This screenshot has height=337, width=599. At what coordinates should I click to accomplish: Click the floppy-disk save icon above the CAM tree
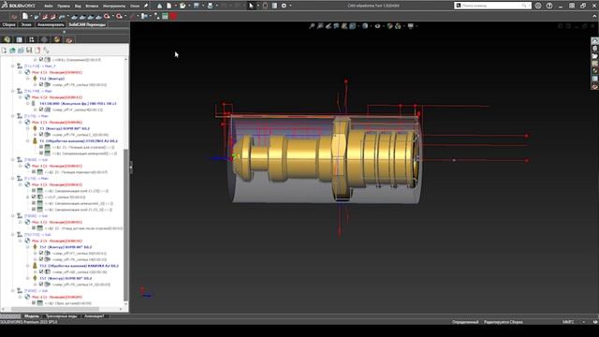point(29,50)
